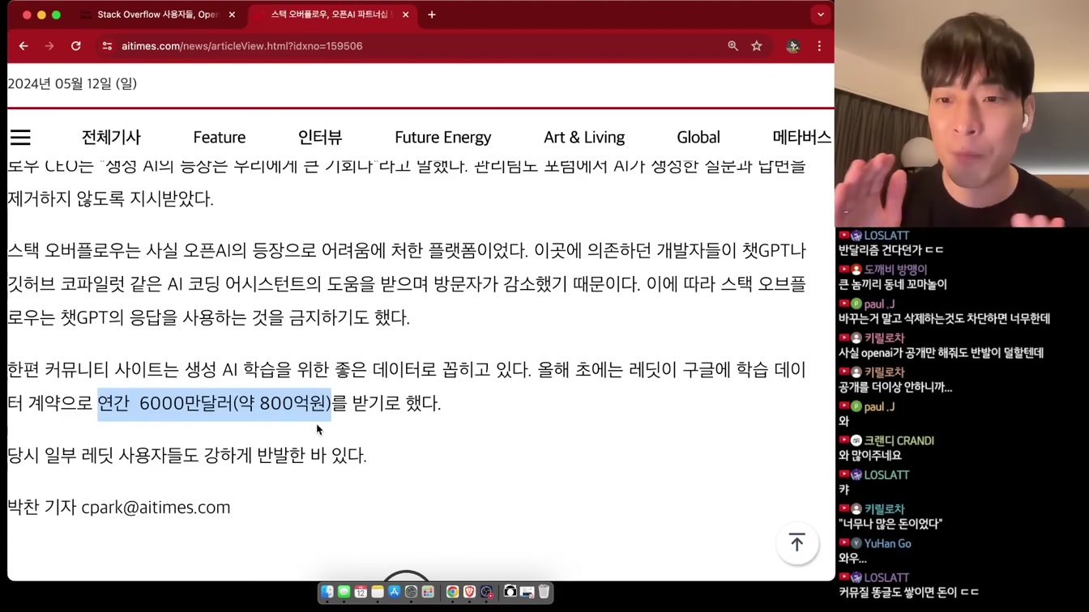Screen dimensions: 1089x612
Task: Go back using the browser back arrow
Action: click(x=23, y=46)
